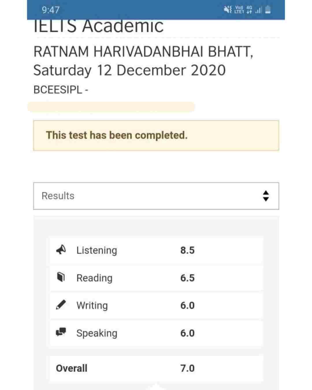Click the test completed notice banner

[156, 135]
